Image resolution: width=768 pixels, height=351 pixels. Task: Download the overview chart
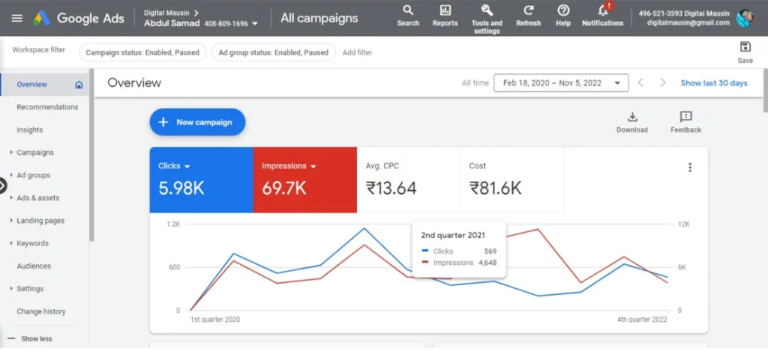[631, 117]
